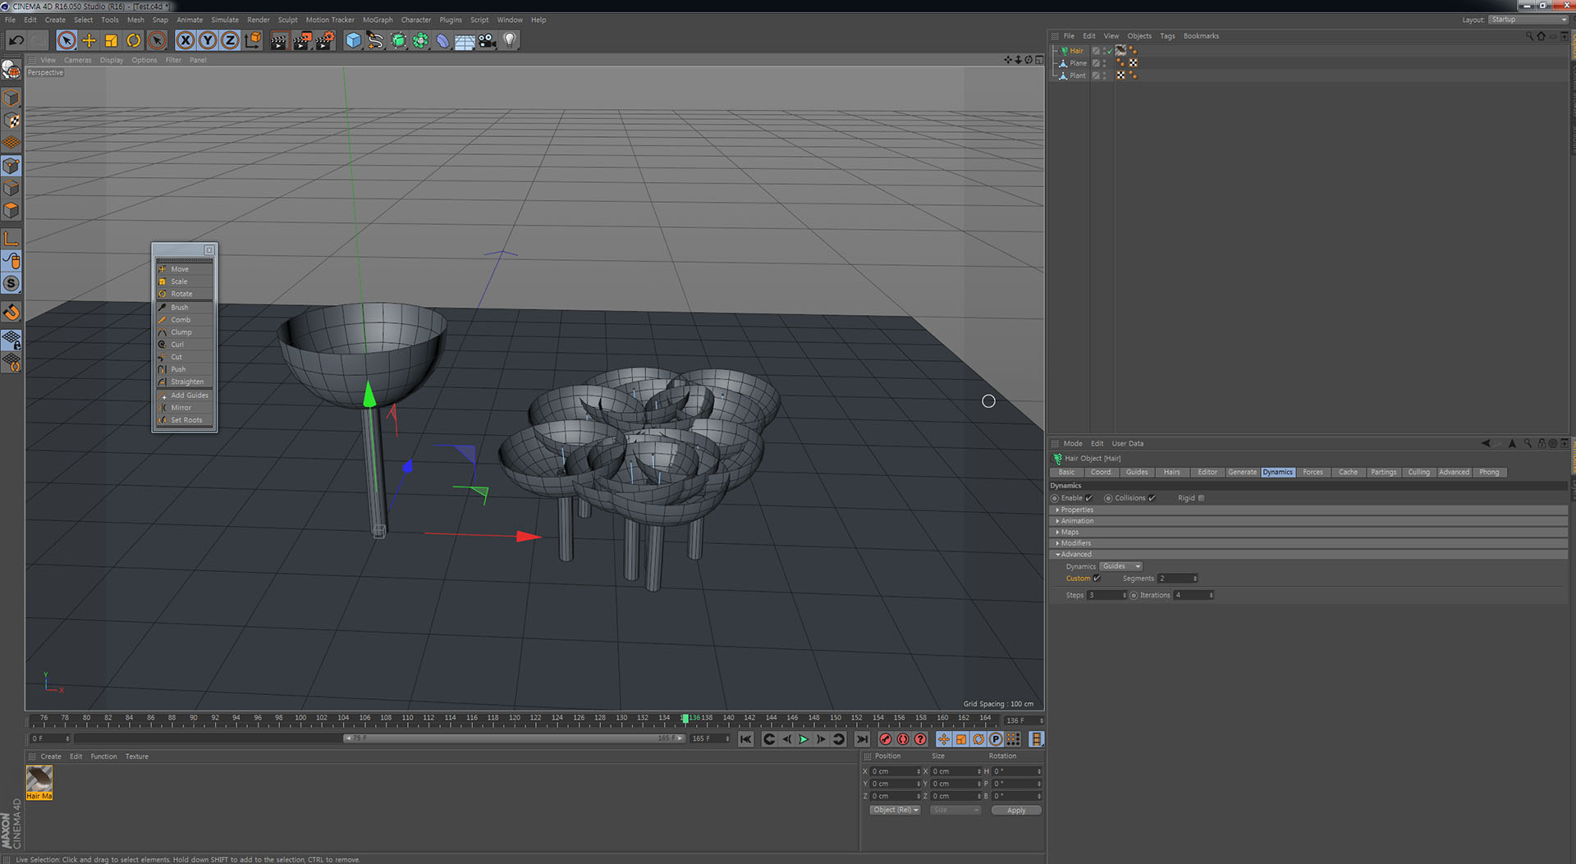Screen dimensions: 1576x864
Task: Open the array generator icon
Action: click(420, 40)
